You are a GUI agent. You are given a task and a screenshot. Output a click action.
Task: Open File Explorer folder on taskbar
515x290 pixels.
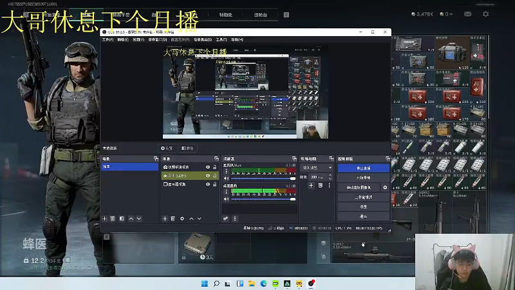click(x=252, y=284)
